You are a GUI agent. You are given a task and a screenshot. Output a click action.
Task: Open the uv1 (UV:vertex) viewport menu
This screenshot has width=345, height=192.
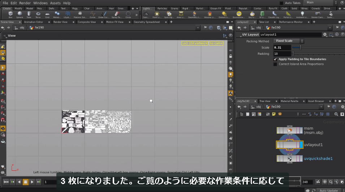(x=195, y=43)
